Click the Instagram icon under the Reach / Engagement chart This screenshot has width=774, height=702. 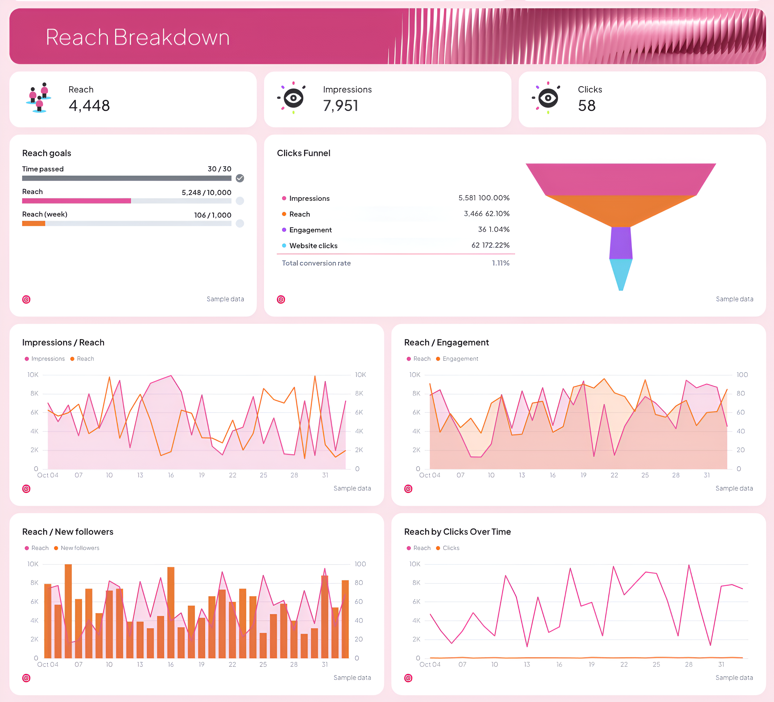tap(408, 489)
